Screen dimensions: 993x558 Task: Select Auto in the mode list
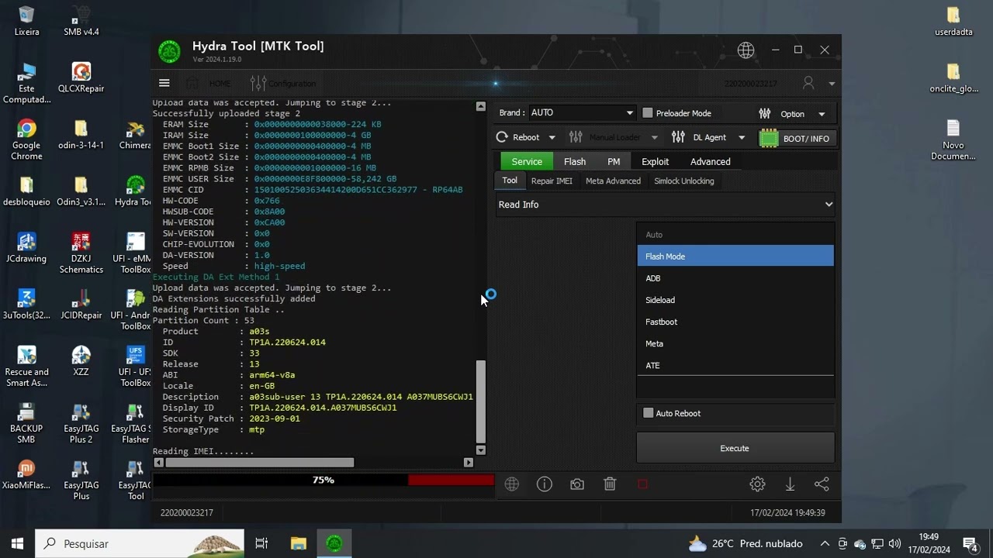[735, 235]
